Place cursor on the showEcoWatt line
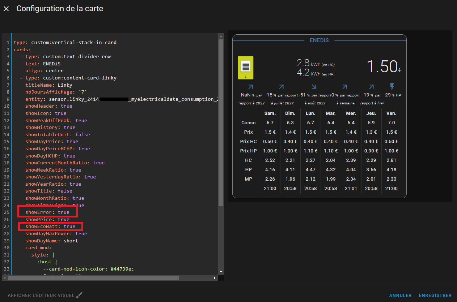 (50, 226)
